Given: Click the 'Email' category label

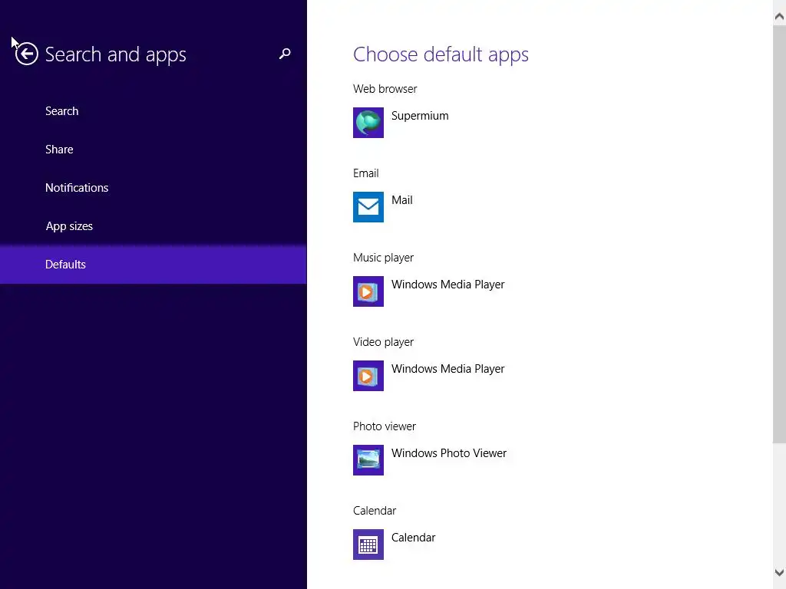Looking at the screenshot, I should (x=365, y=173).
